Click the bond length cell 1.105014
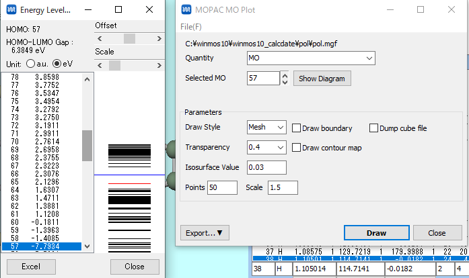469x278 pixels. (314, 269)
